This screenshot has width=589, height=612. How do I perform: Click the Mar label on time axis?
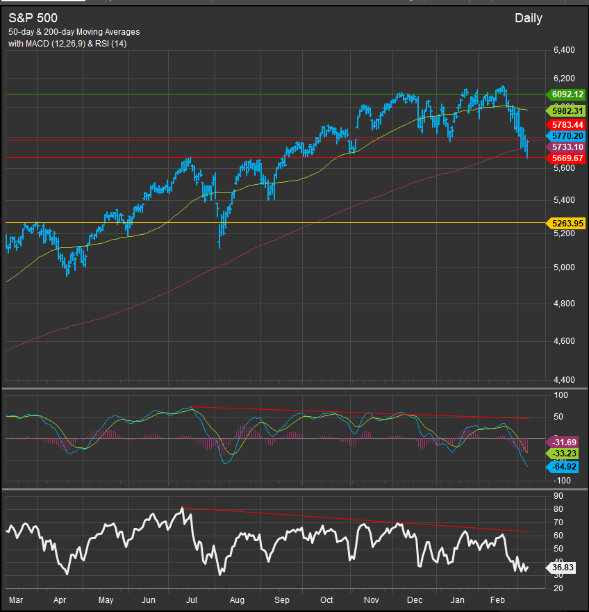click(15, 600)
